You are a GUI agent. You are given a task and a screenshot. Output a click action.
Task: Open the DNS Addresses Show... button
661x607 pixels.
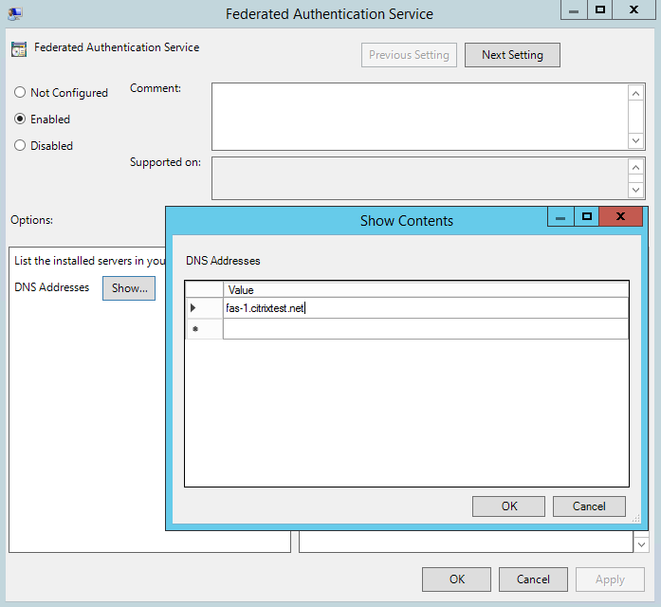(129, 288)
